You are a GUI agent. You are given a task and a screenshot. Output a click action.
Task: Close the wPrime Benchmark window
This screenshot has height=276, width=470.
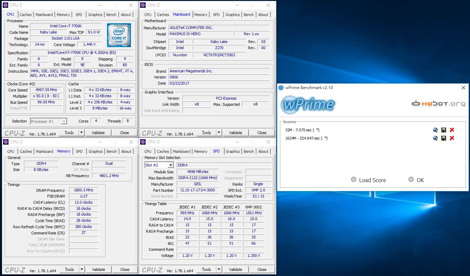[463, 88]
